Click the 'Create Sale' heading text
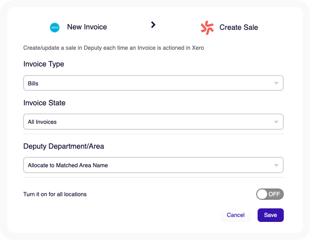 pyautogui.click(x=239, y=27)
